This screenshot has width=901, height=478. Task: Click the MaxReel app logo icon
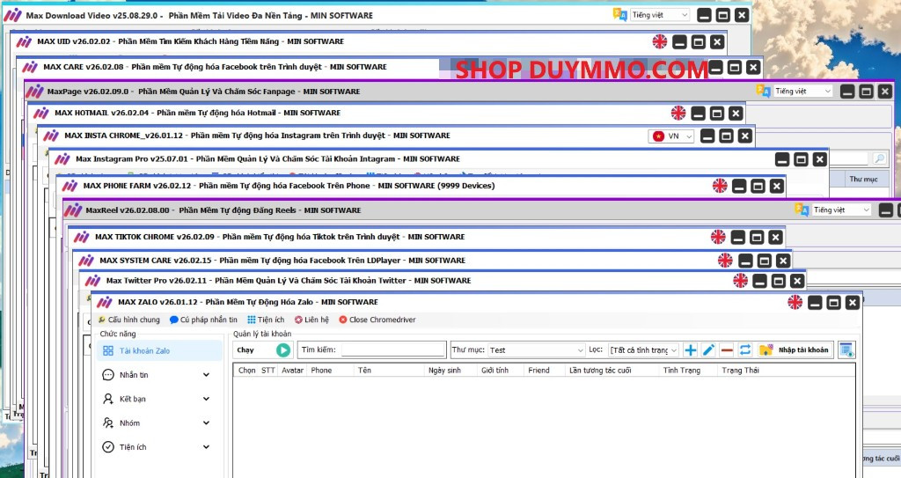point(73,210)
